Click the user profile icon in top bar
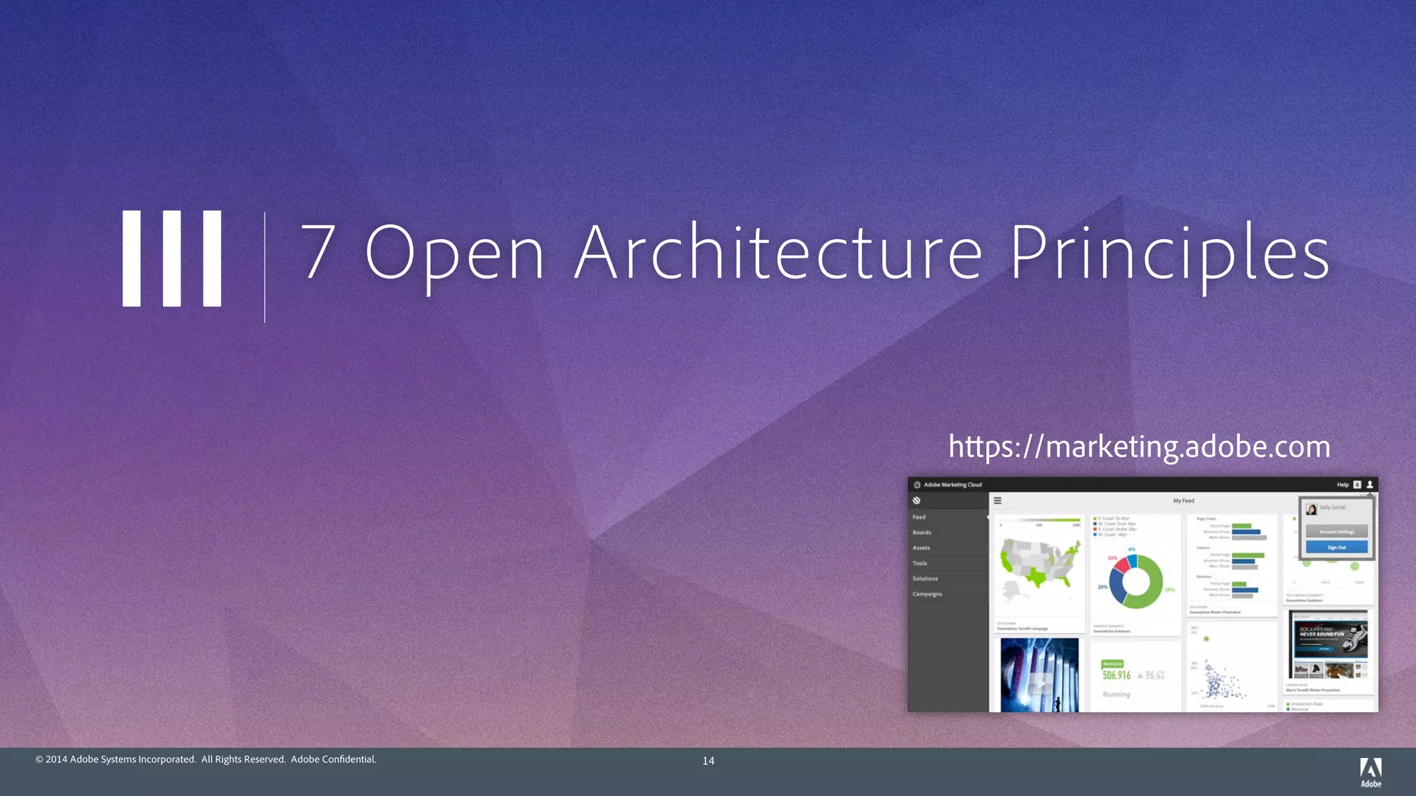The image size is (1416, 796). [x=1370, y=484]
